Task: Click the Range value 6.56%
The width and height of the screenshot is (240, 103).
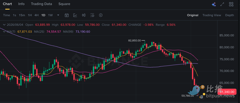Action: coord(171,25)
